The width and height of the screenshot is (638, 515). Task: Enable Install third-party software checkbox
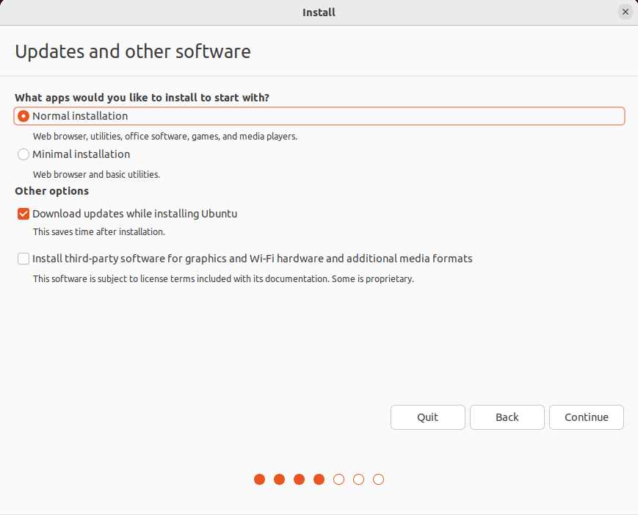(x=23, y=259)
